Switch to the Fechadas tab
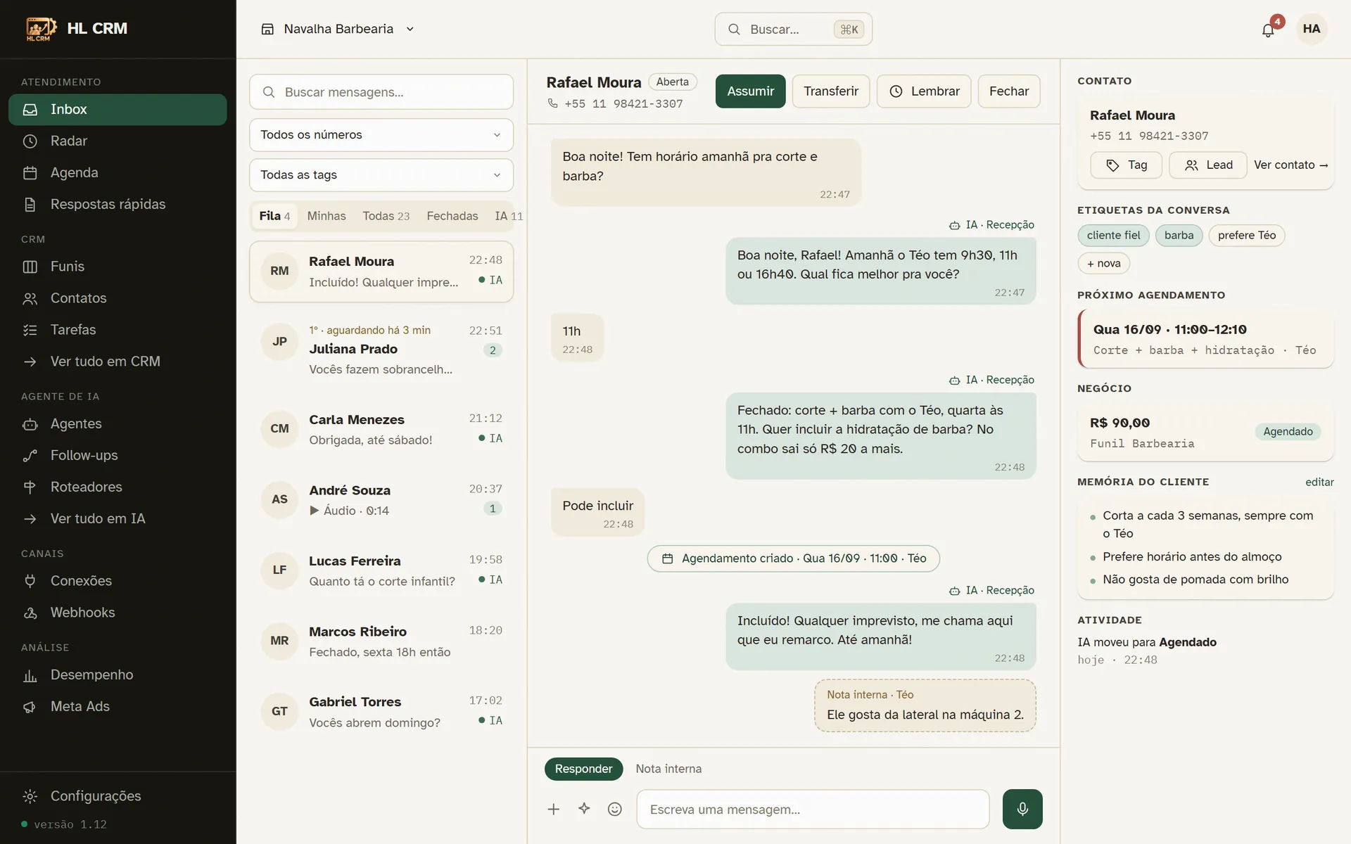 click(452, 216)
